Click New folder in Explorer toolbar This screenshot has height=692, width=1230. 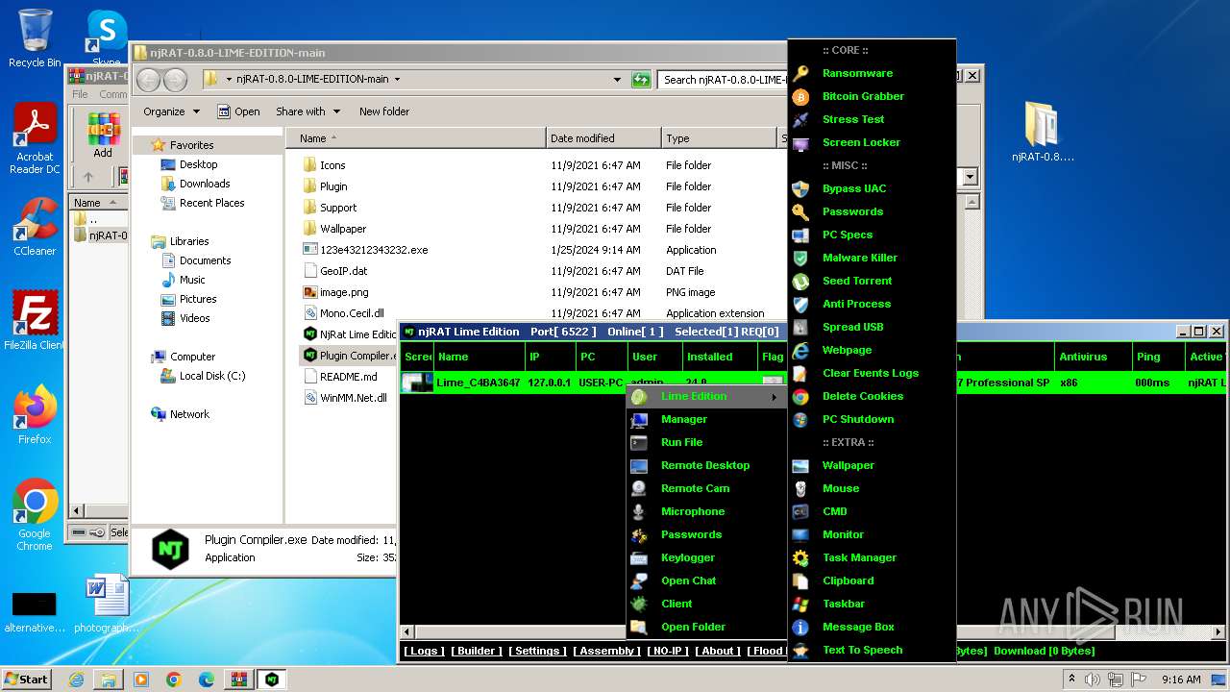383,111
